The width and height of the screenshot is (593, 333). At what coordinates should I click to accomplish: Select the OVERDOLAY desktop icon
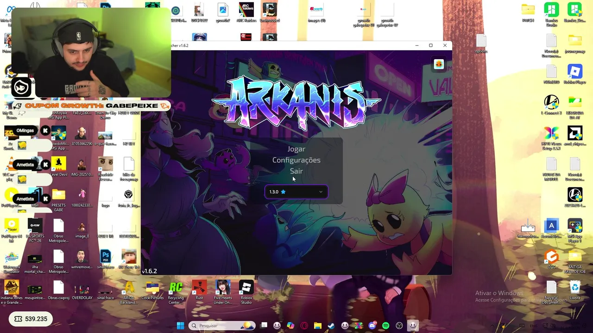(x=82, y=291)
